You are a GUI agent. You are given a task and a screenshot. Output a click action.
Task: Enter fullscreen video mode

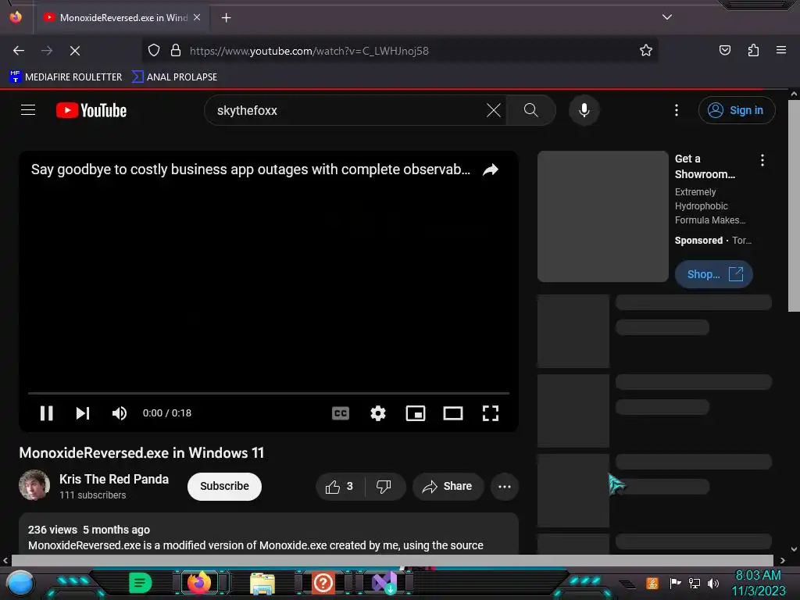pyautogui.click(x=491, y=413)
